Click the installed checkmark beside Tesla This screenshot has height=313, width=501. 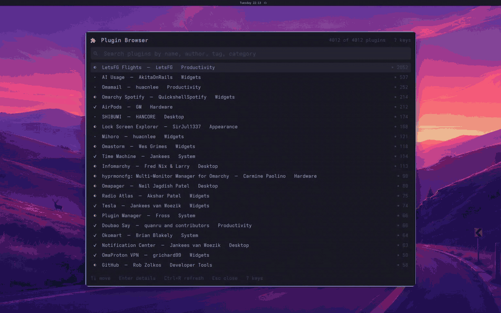tap(95, 206)
